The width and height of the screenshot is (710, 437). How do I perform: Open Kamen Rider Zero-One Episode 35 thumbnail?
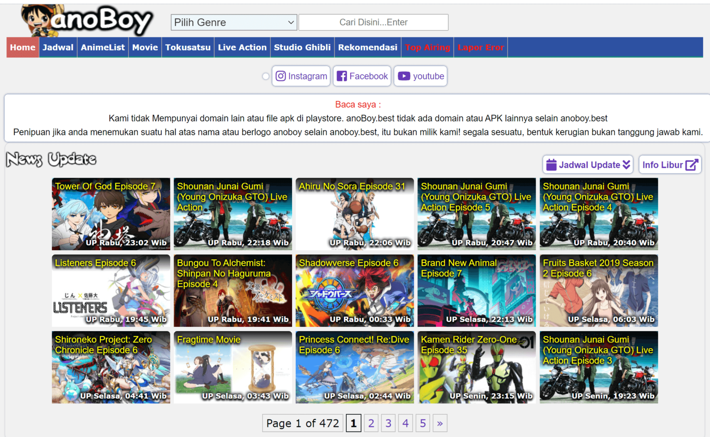[x=477, y=367]
